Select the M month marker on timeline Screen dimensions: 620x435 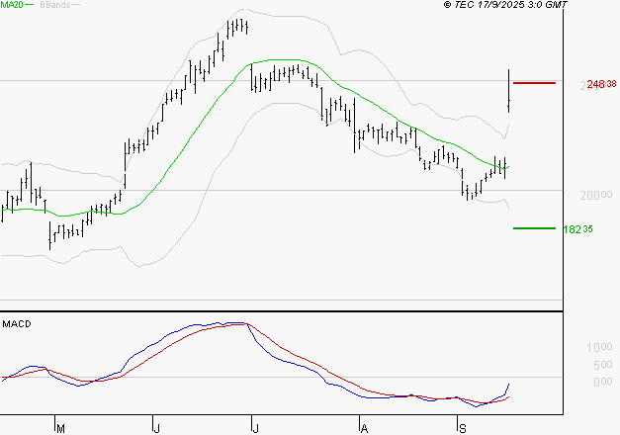[x=59, y=428]
